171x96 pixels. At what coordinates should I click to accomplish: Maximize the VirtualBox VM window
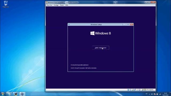(x=149, y=2)
